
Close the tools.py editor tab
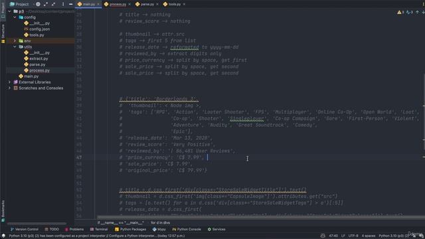click(185, 4)
